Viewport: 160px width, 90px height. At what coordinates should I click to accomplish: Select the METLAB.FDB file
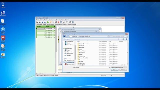[x=82, y=65]
